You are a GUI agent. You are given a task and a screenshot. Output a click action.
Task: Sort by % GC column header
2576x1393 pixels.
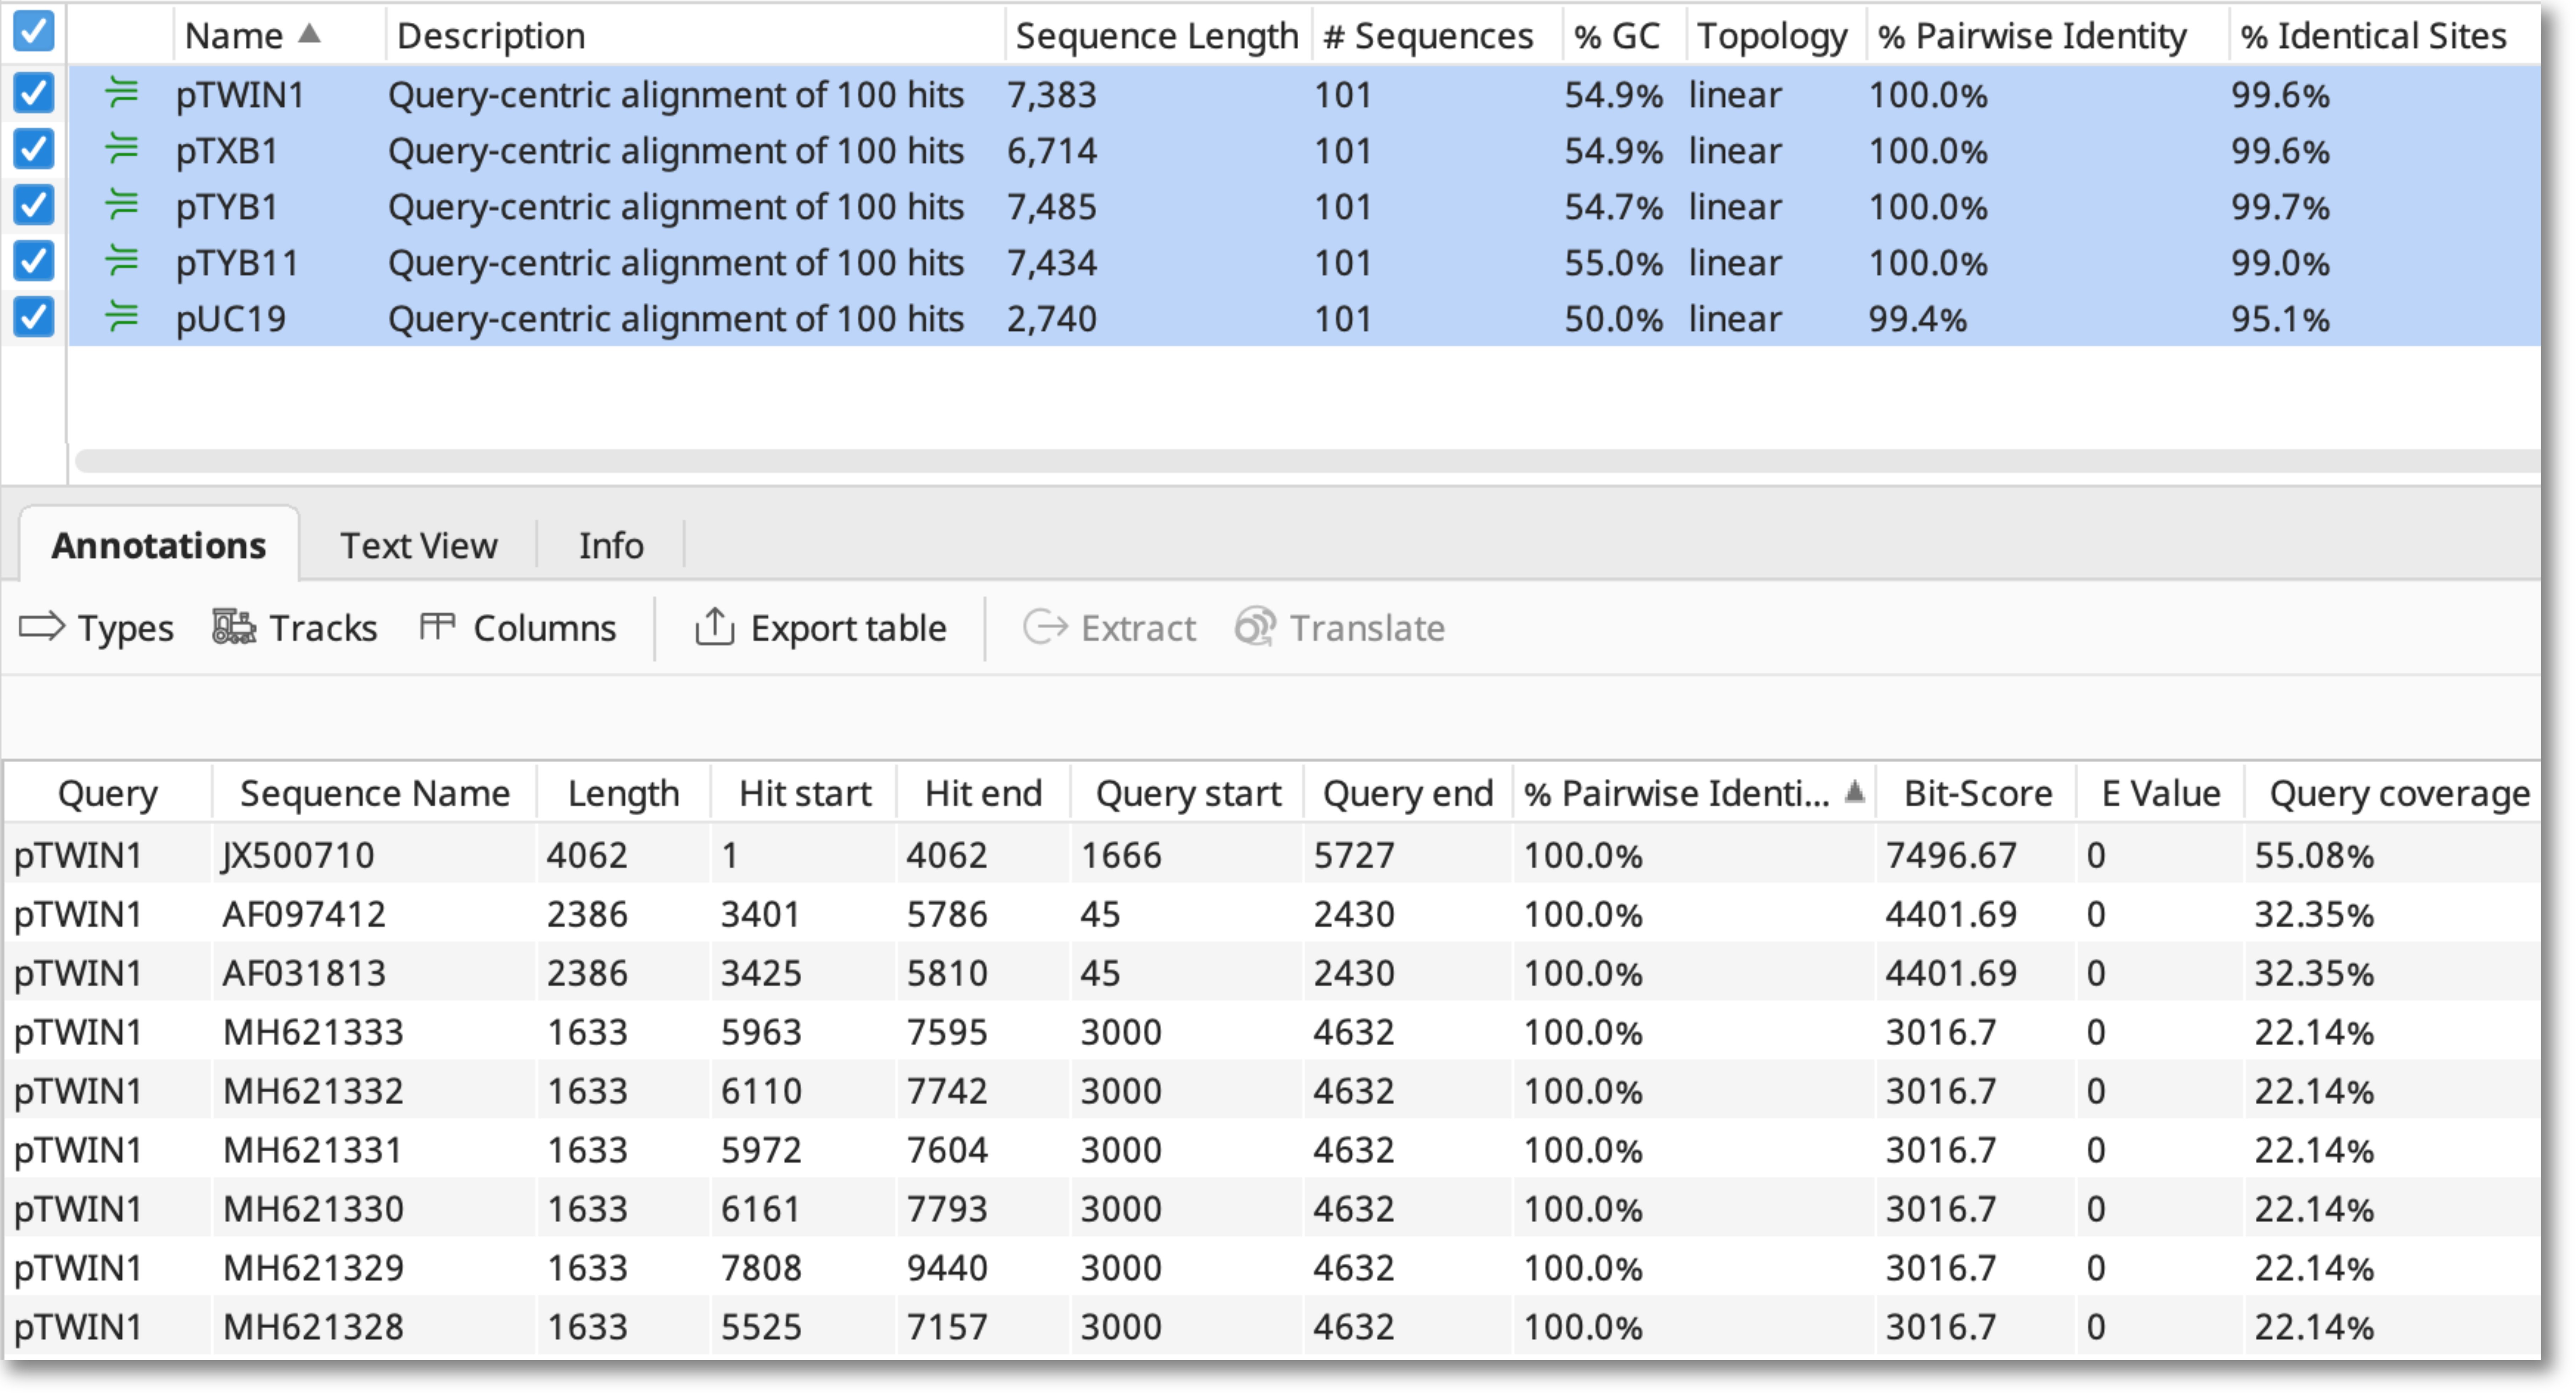coord(1625,36)
